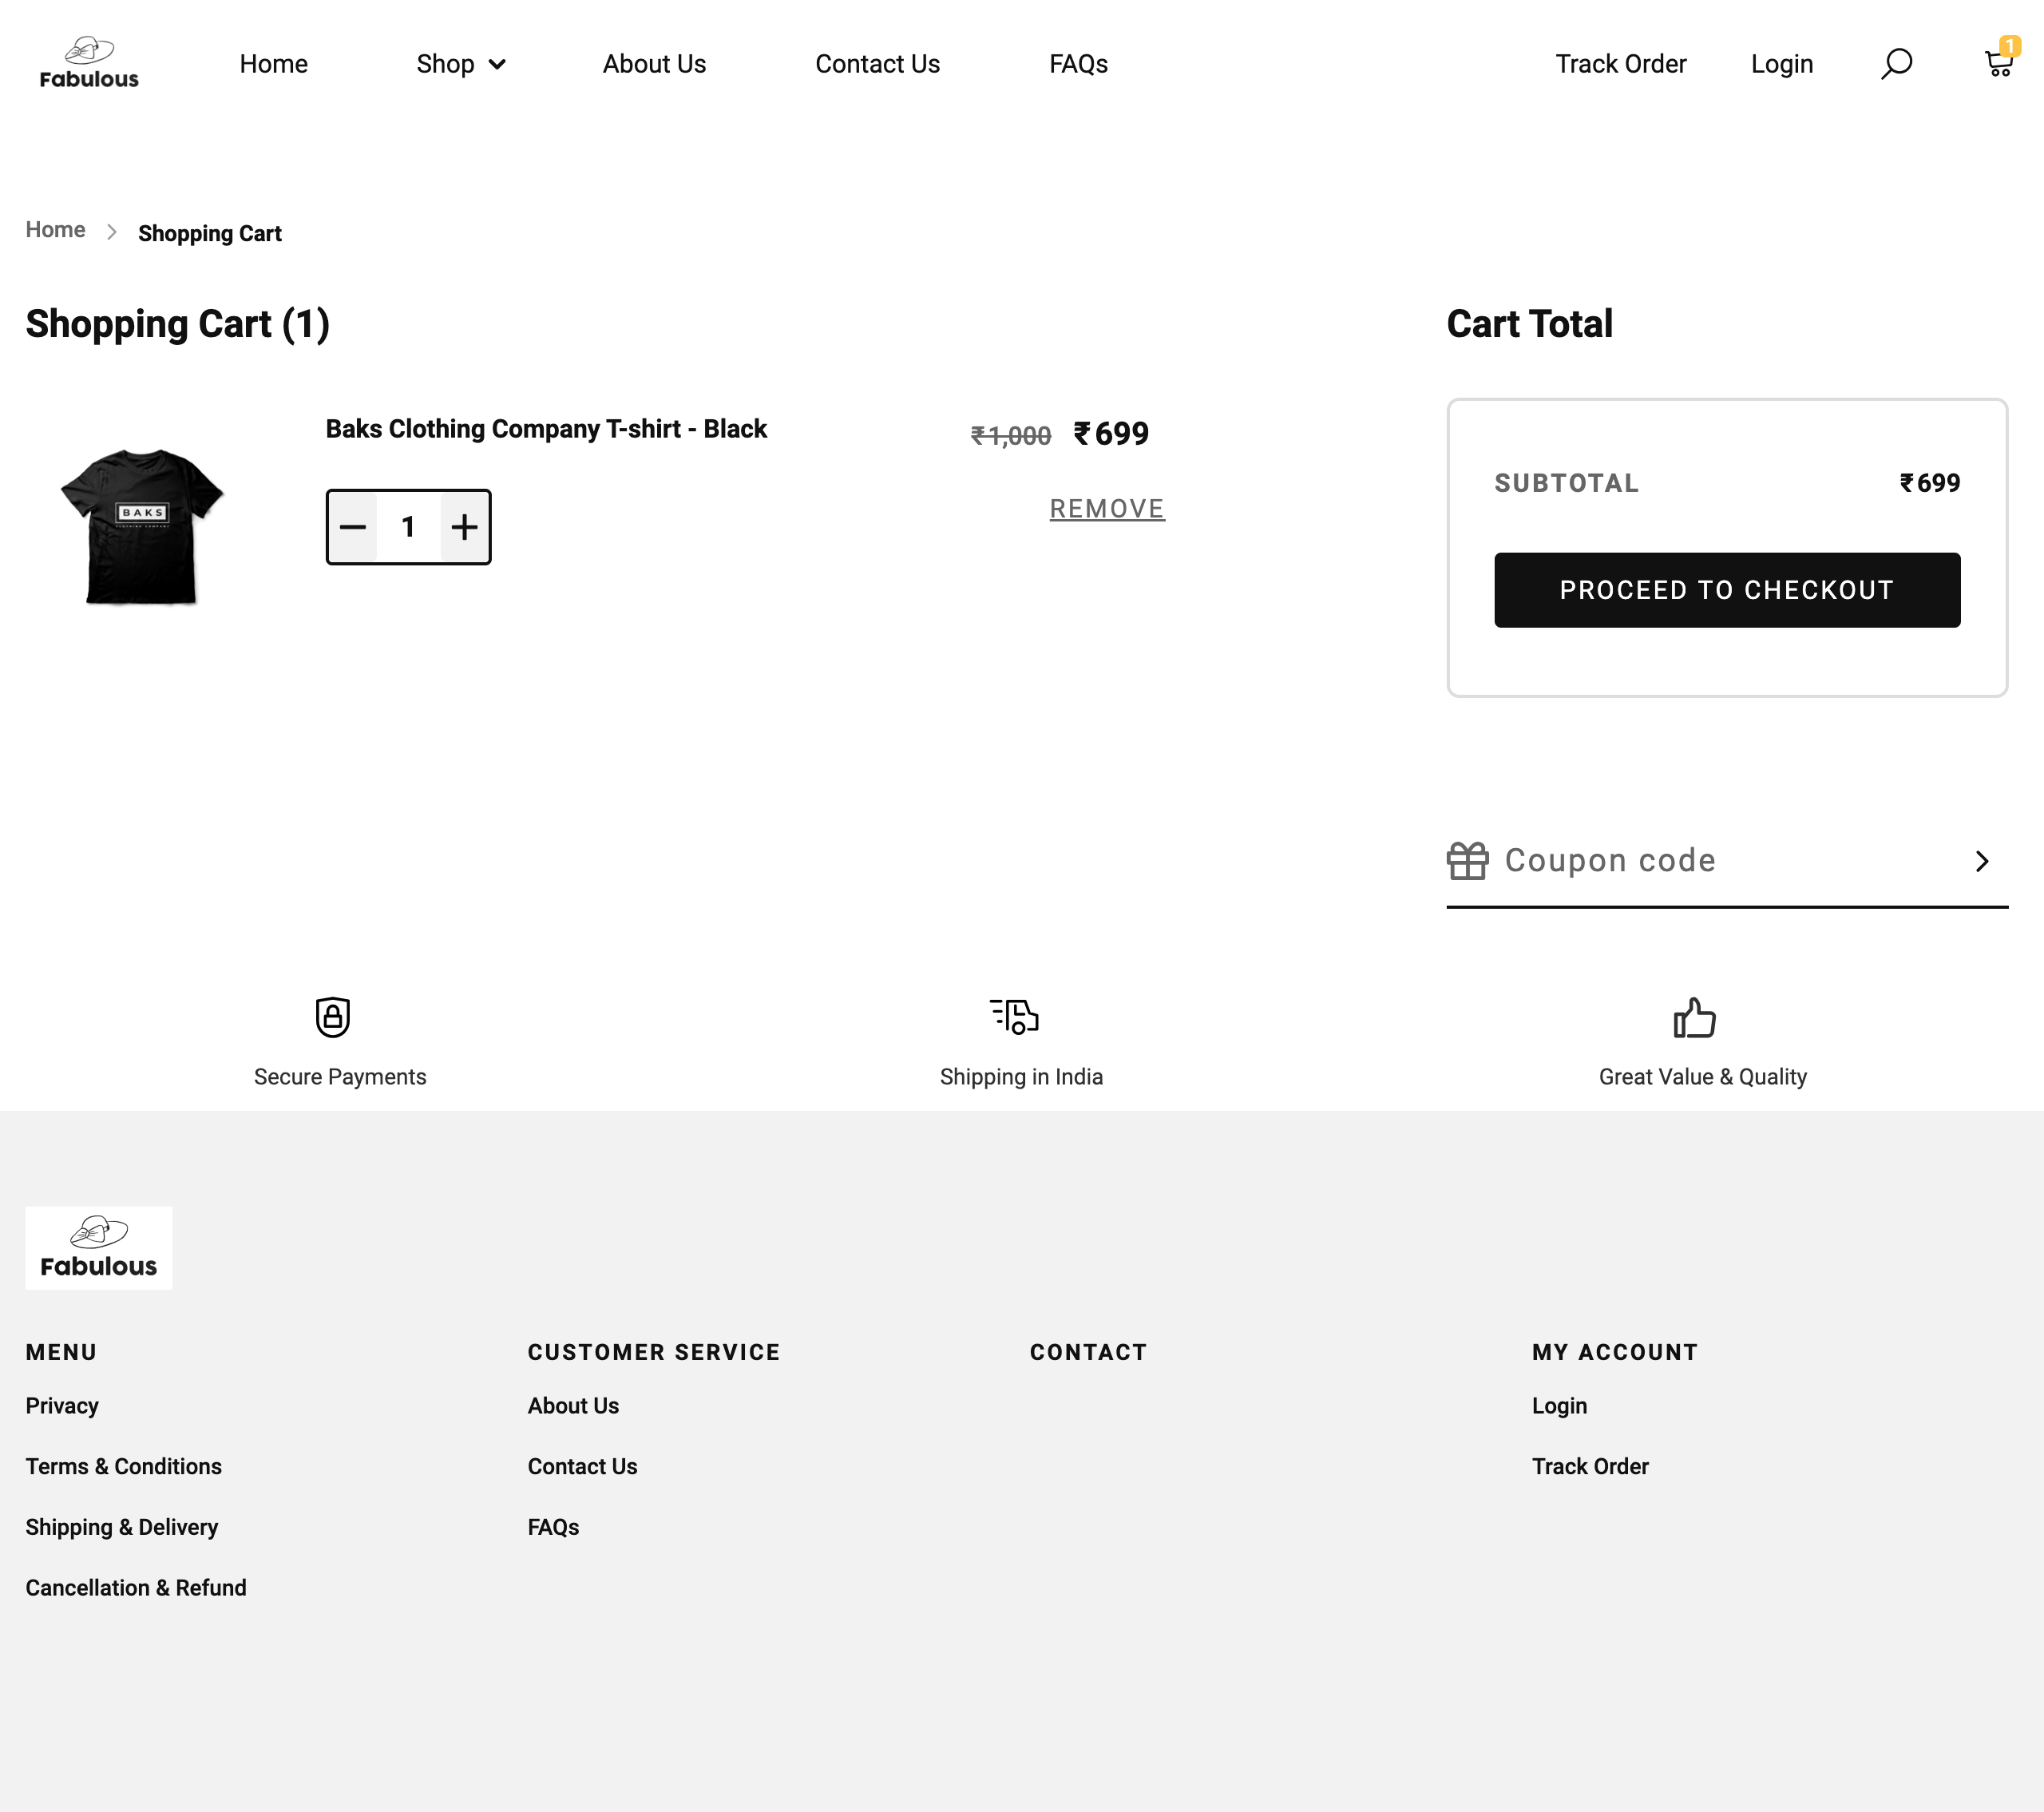Decrease quantity with the minus button

tap(353, 527)
